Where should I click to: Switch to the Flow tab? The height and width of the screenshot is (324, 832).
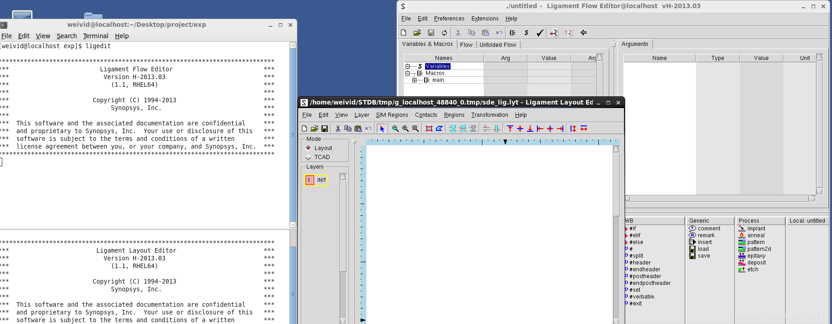pyautogui.click(x=466, y=45)
